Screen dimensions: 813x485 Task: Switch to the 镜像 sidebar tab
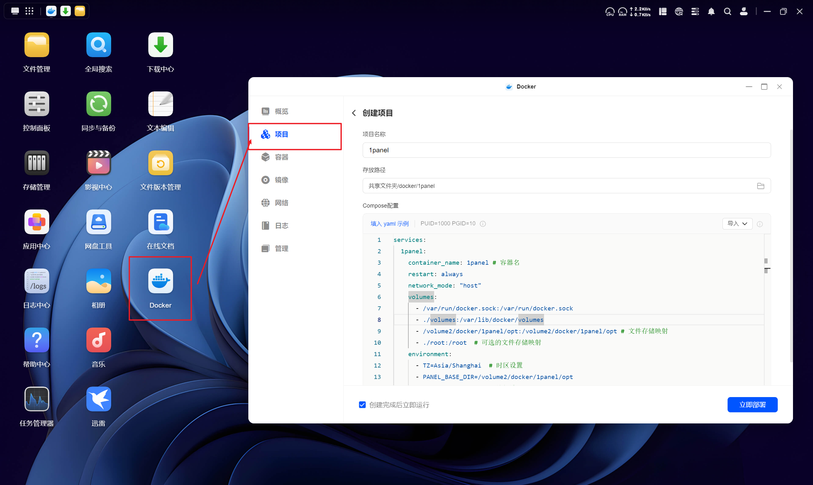281,180
